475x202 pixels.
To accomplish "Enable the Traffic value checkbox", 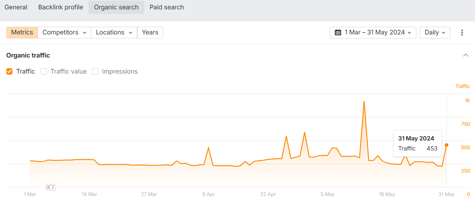I will [x=44, y=71].
